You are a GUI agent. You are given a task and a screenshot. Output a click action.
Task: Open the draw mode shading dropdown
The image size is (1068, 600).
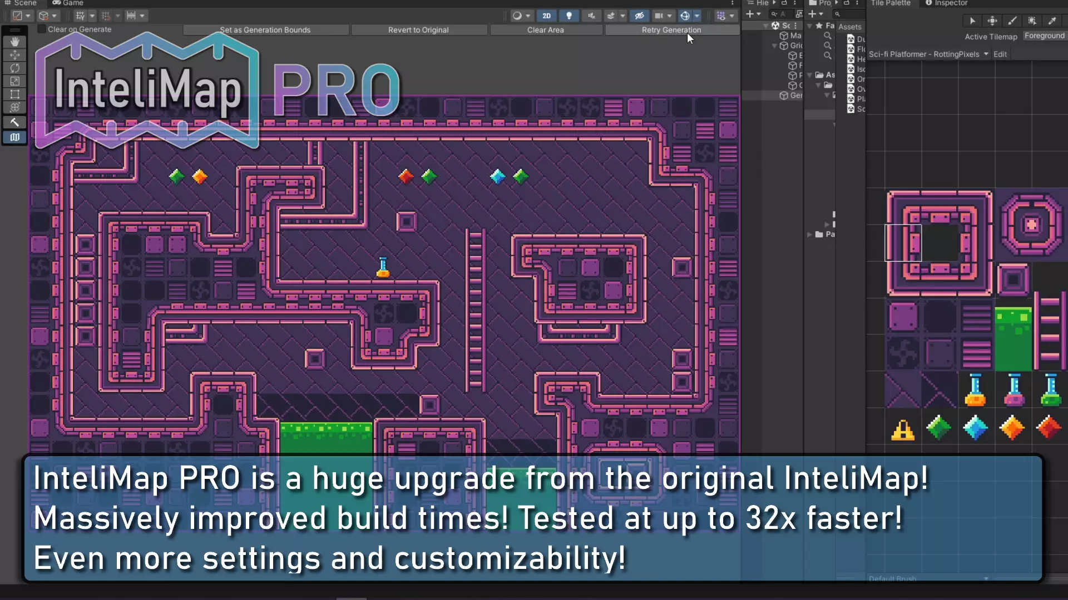pos(521,16)
